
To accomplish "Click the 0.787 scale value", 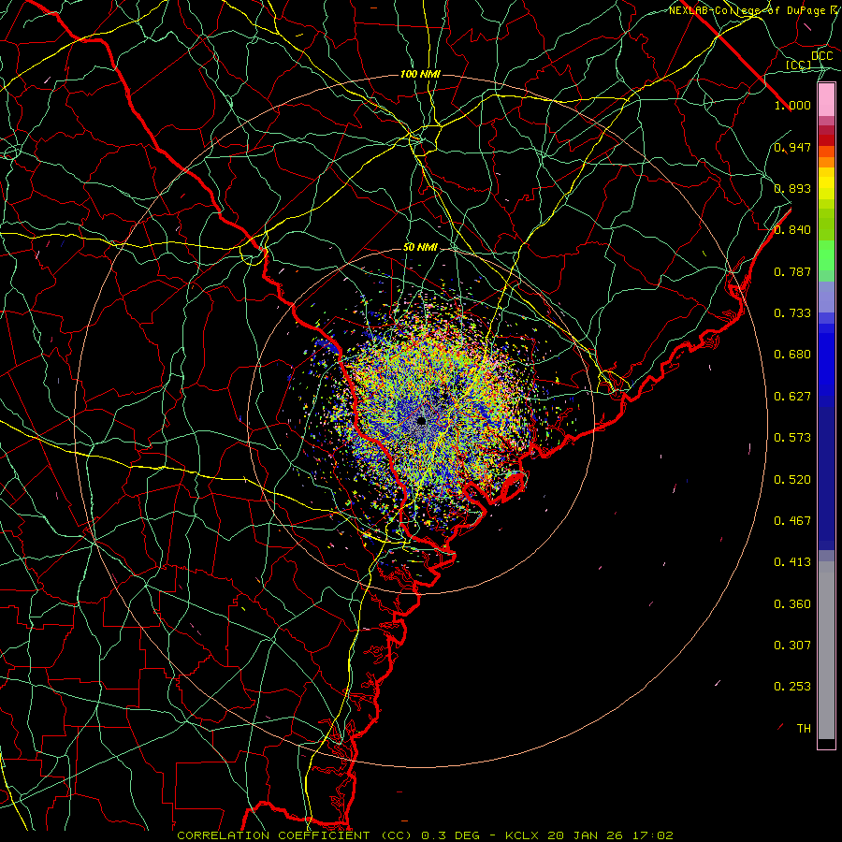I will click(792, 271).
